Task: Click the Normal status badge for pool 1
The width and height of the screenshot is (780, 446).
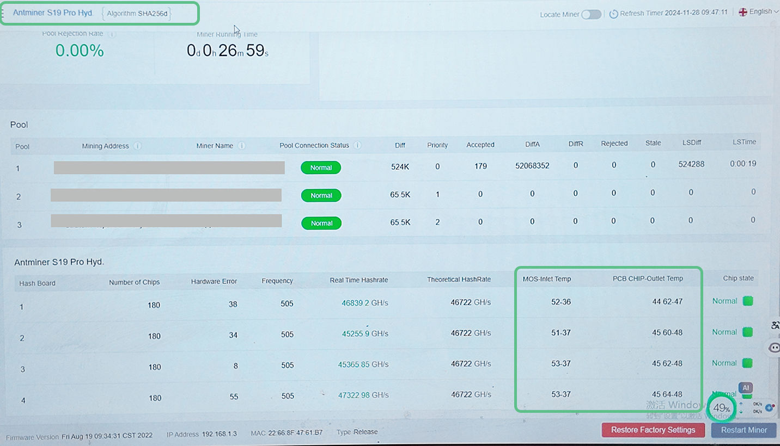Action: (x=321, y=168)
